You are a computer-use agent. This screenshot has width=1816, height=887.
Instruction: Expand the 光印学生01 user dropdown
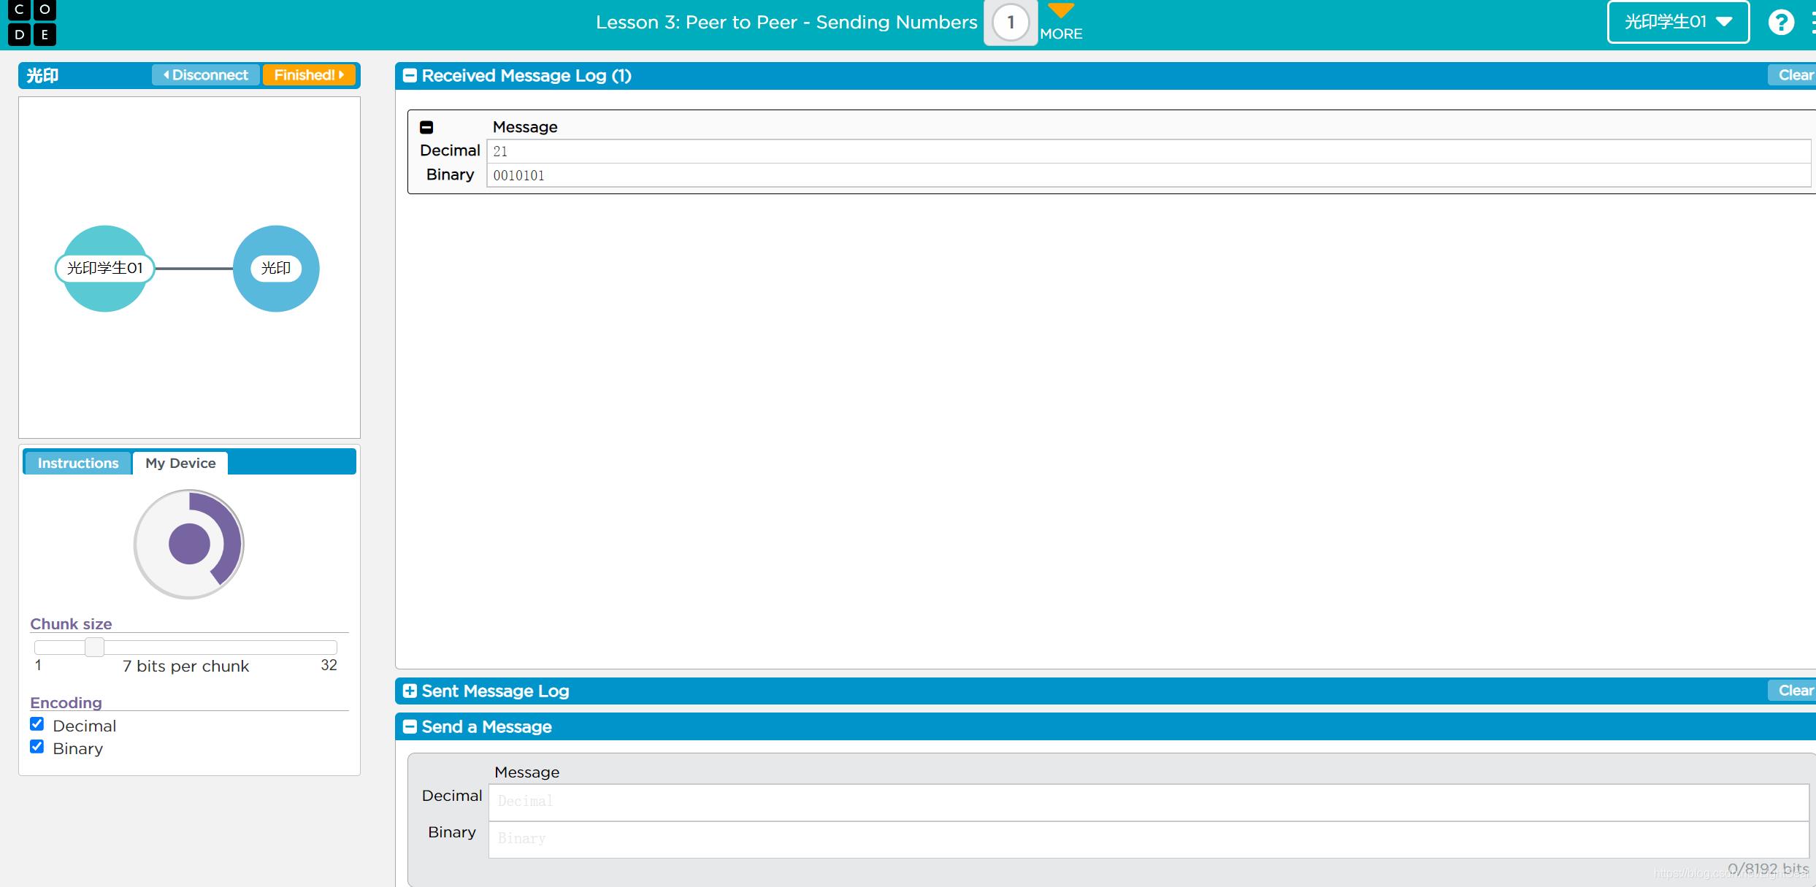pos(1682,21)
